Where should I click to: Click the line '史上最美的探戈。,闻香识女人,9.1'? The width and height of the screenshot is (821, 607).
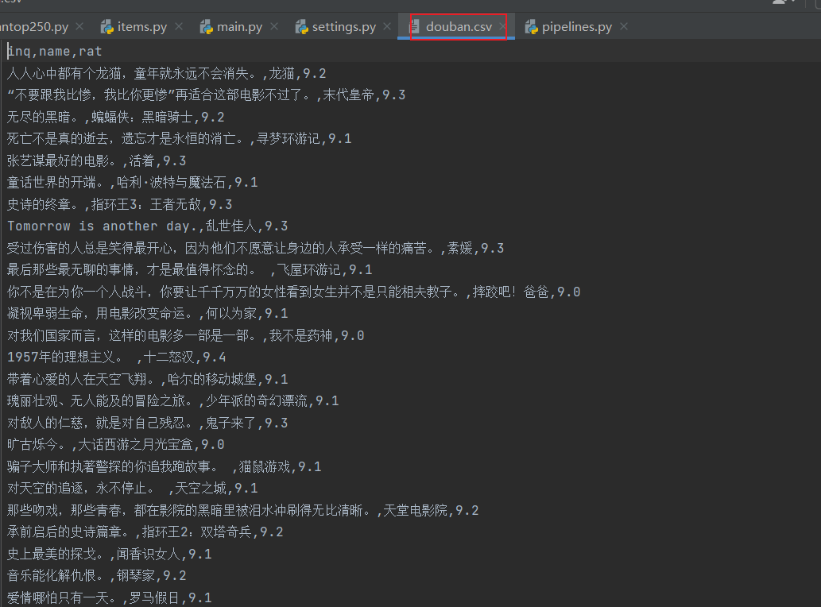point(110,554)
